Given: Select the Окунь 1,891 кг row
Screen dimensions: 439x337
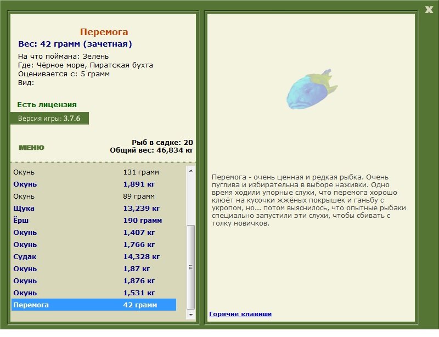Looking at the screenshot, I should pyautogui.click(x=94, y=184).
